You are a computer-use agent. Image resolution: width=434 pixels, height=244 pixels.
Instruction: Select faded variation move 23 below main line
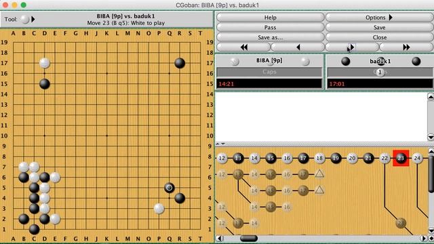[x=401, y=223]
